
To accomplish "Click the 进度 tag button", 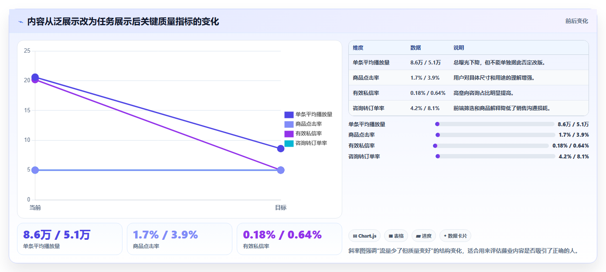I will (424, 236).
